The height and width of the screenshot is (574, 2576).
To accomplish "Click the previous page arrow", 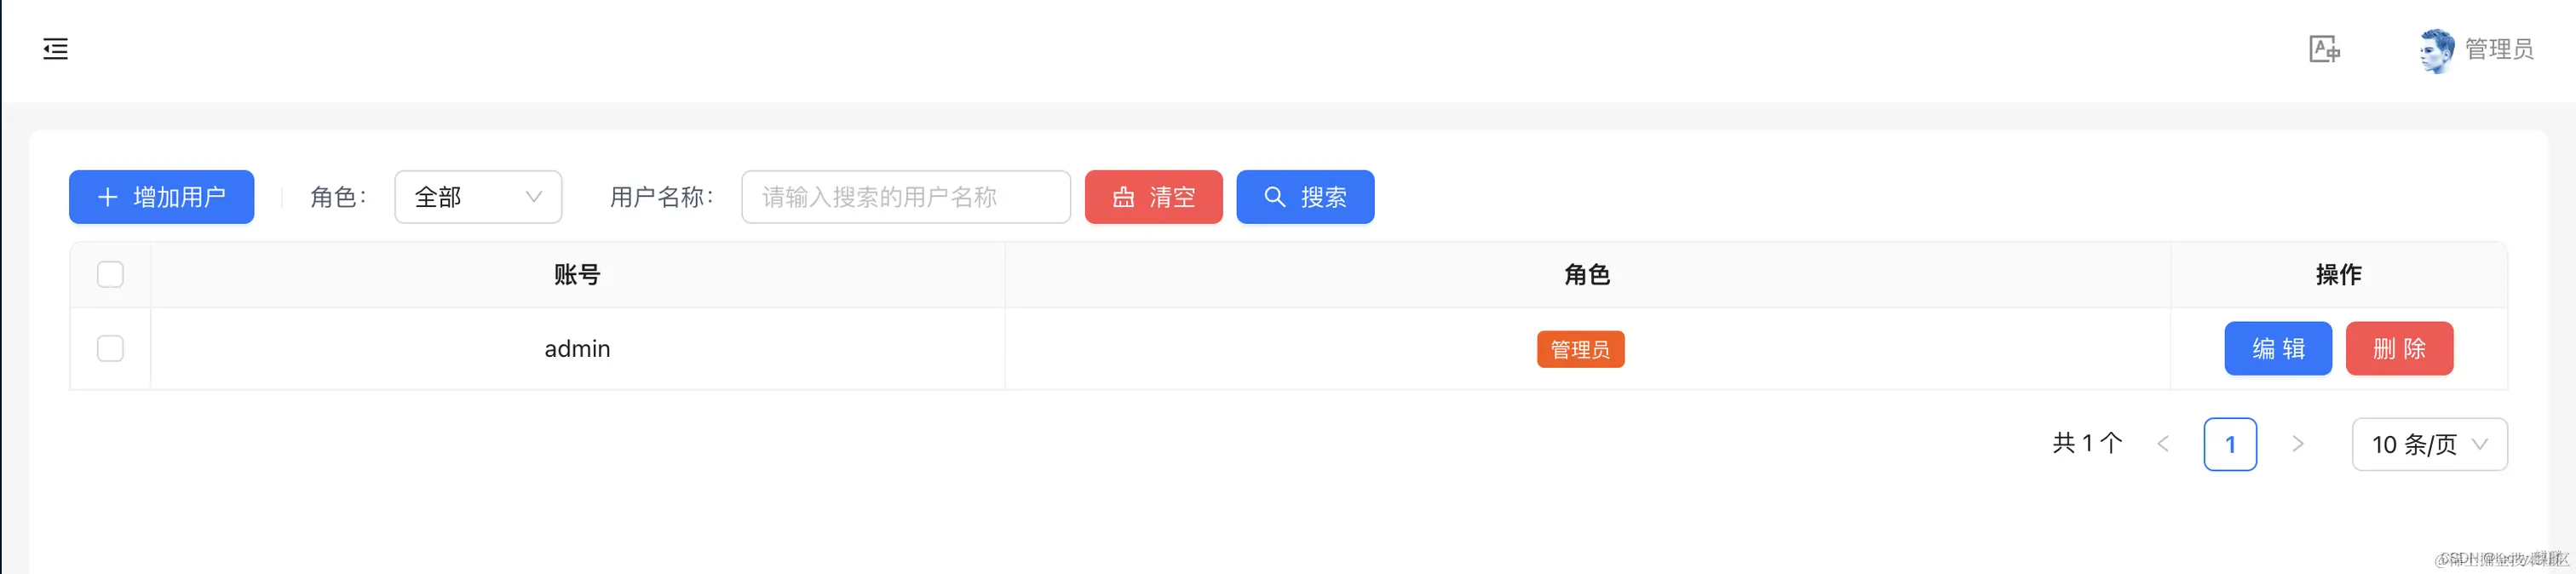I will coord(2163,443).
